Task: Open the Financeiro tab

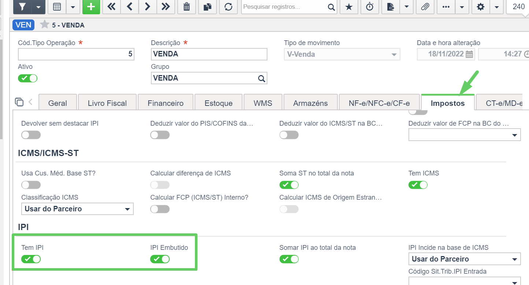Action: tap(166, 103)
